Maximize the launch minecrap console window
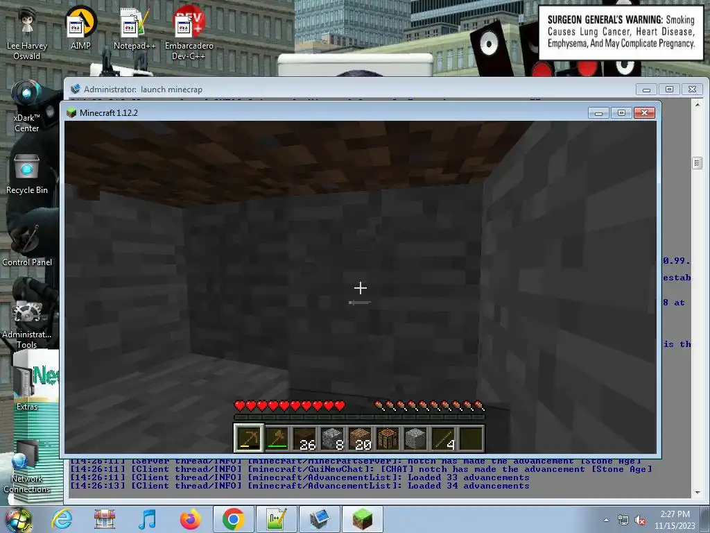Image resolution: width=710 pixels, height=533 pixels. tap(669, 90)
